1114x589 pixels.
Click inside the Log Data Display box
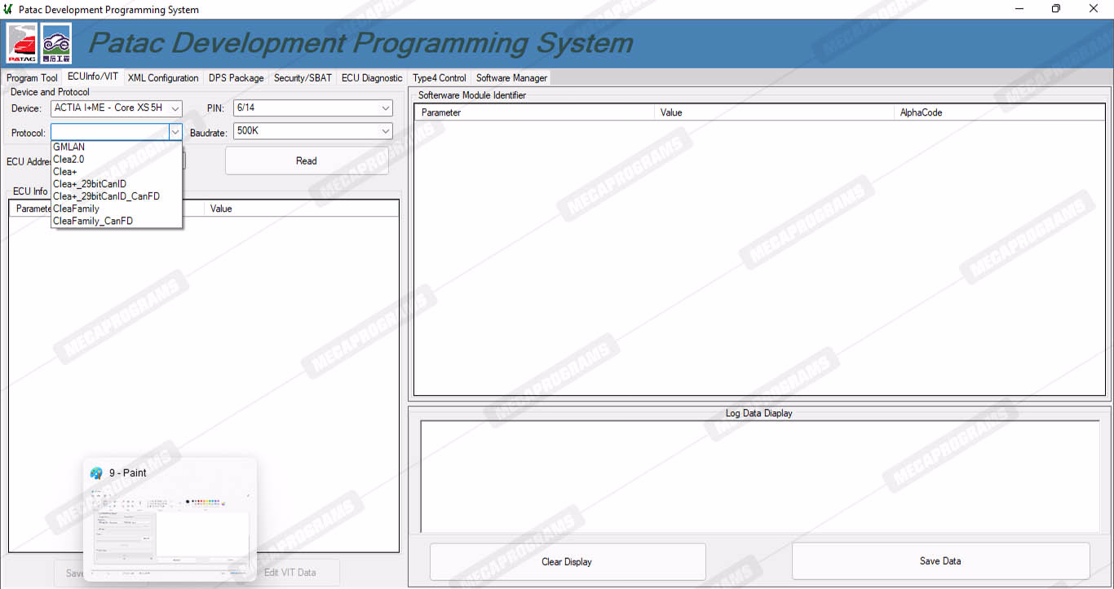(x=760, y=477)
